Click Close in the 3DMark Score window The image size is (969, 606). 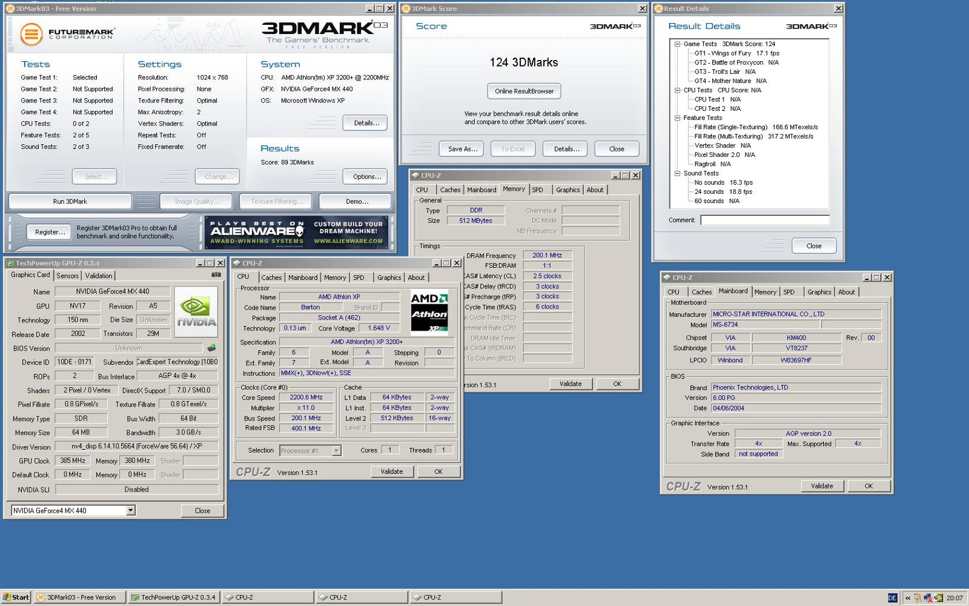tap(617, 149)
